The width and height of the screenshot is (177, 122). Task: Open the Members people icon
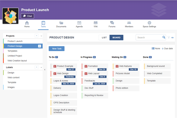point(129,23)
